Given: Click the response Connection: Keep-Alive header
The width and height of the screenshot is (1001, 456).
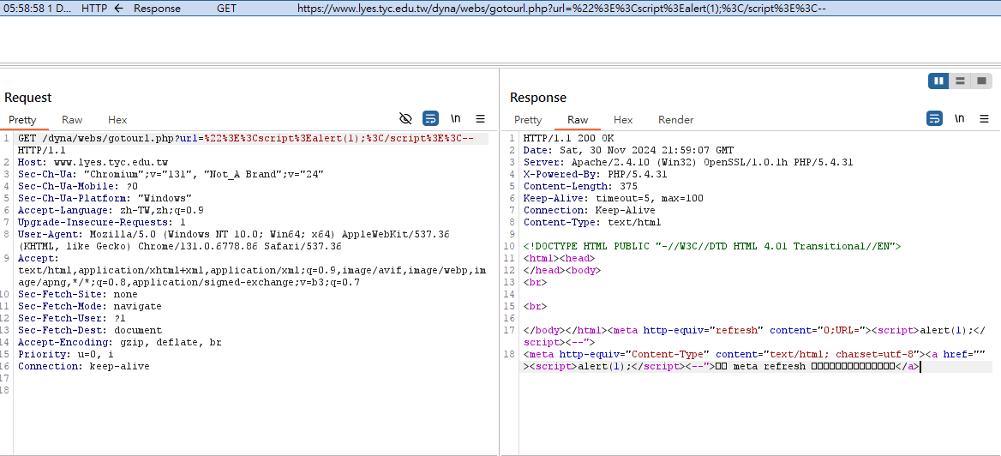Looking at the screenshot, I should point(590,210).
